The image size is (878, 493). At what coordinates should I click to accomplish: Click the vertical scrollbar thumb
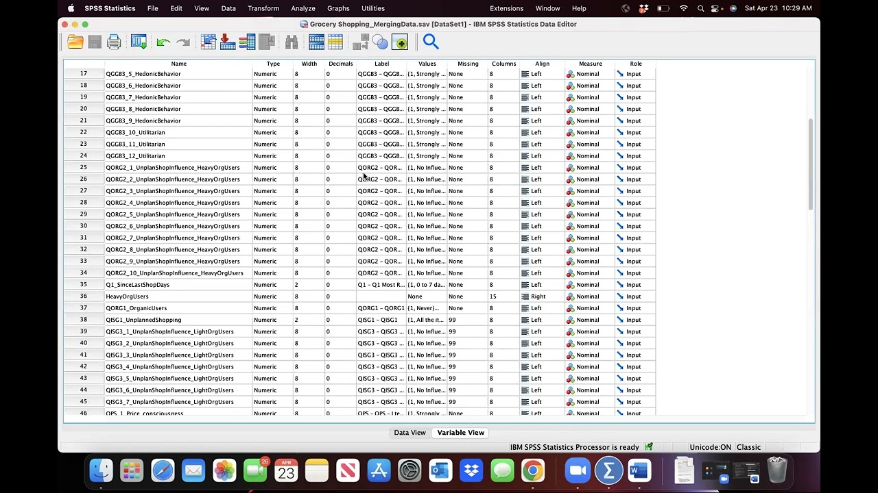coord(811,164)
